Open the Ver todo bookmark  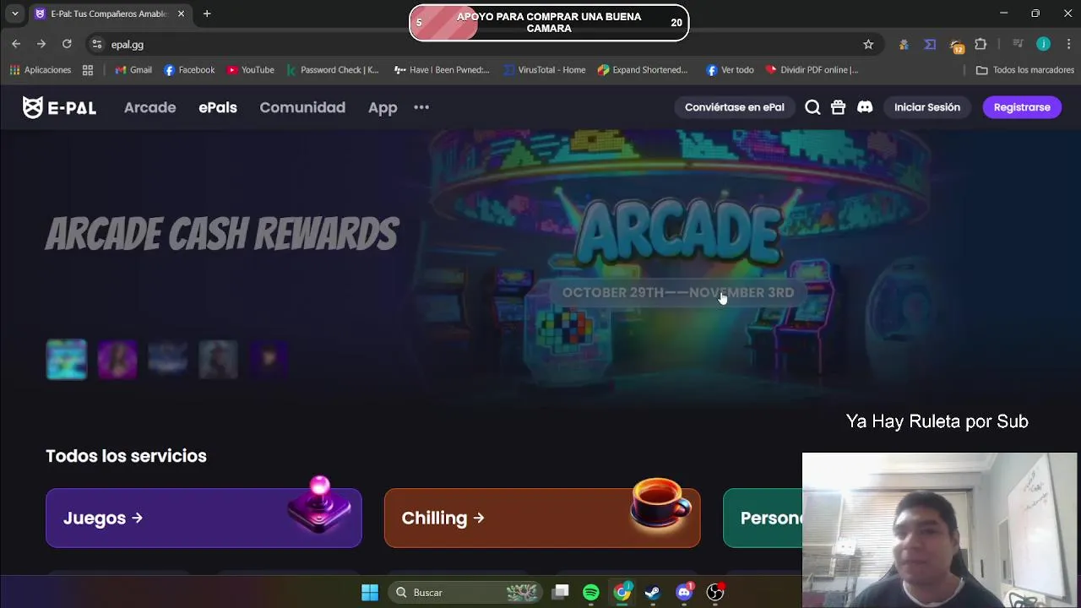[730, 70]
